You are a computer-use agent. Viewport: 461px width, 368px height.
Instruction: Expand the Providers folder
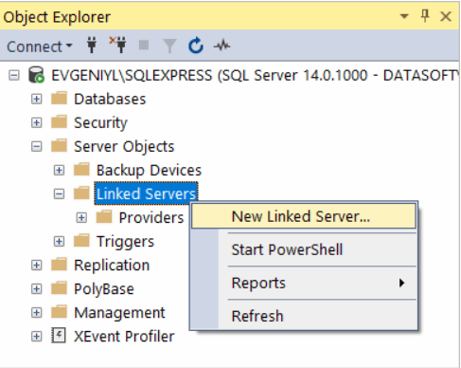tap(81, 217)
